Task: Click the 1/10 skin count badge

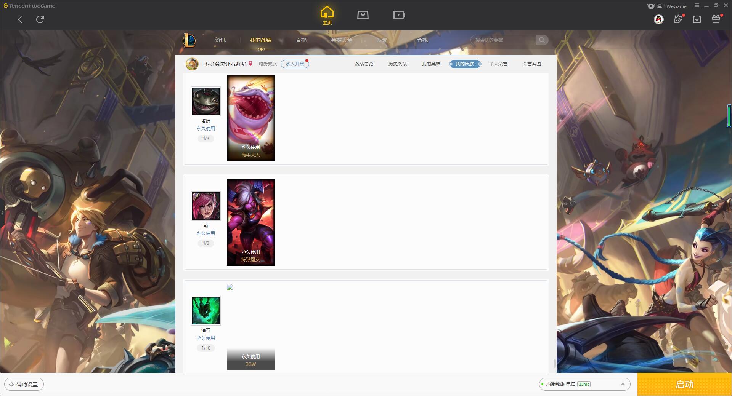Action: (206, 348)
